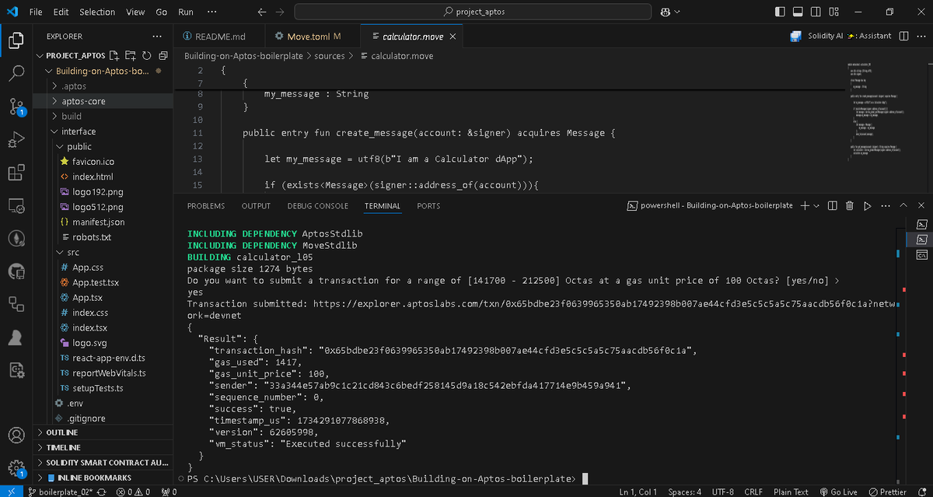Viewport: 933px width, 497px height.
Task: Change Plain Text language mode
Action: pyautogui.click(x=791, y=492)
